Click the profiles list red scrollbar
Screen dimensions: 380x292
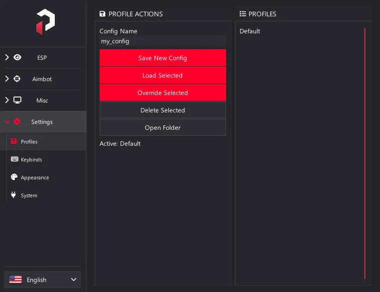365,154
